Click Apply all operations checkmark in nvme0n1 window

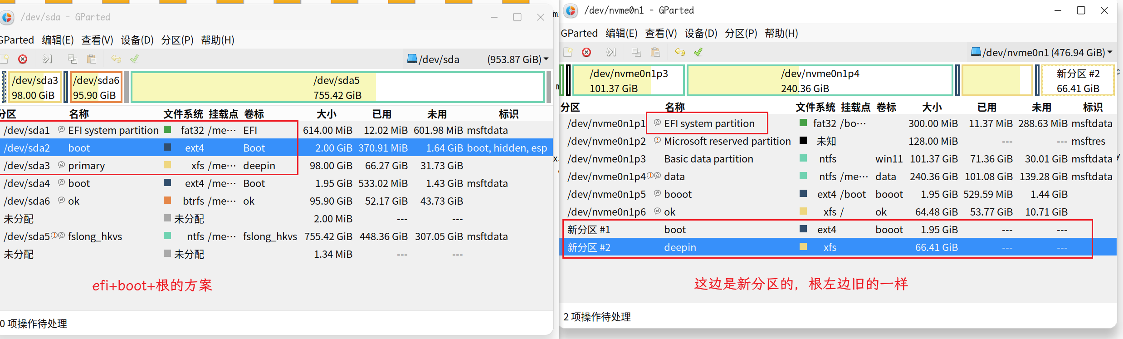tap(698, 52)
